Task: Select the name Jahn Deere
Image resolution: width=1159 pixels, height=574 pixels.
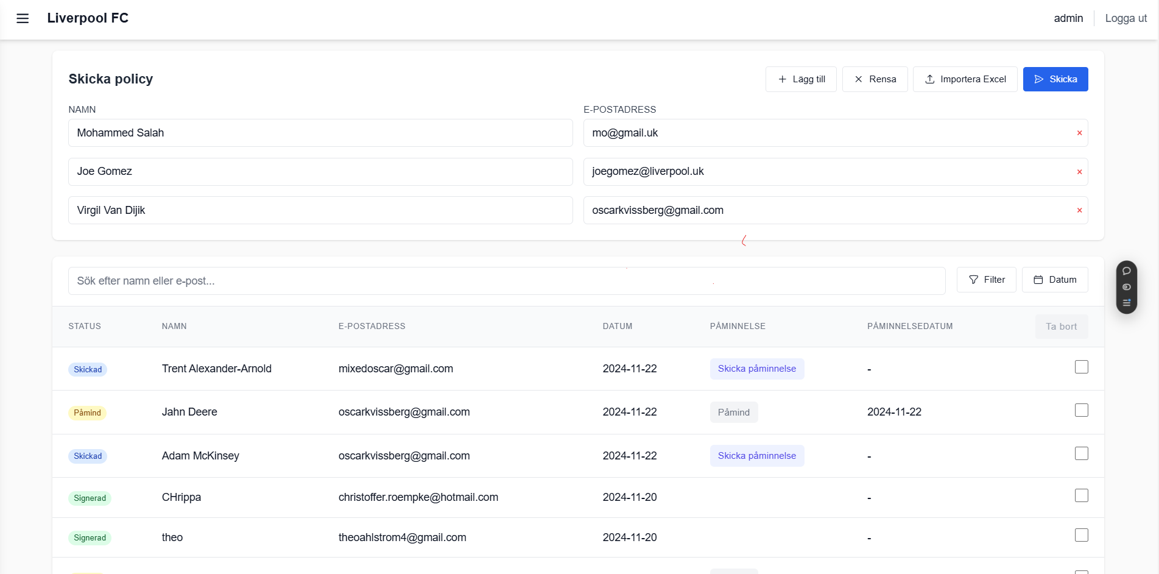Action: (189, 412)
